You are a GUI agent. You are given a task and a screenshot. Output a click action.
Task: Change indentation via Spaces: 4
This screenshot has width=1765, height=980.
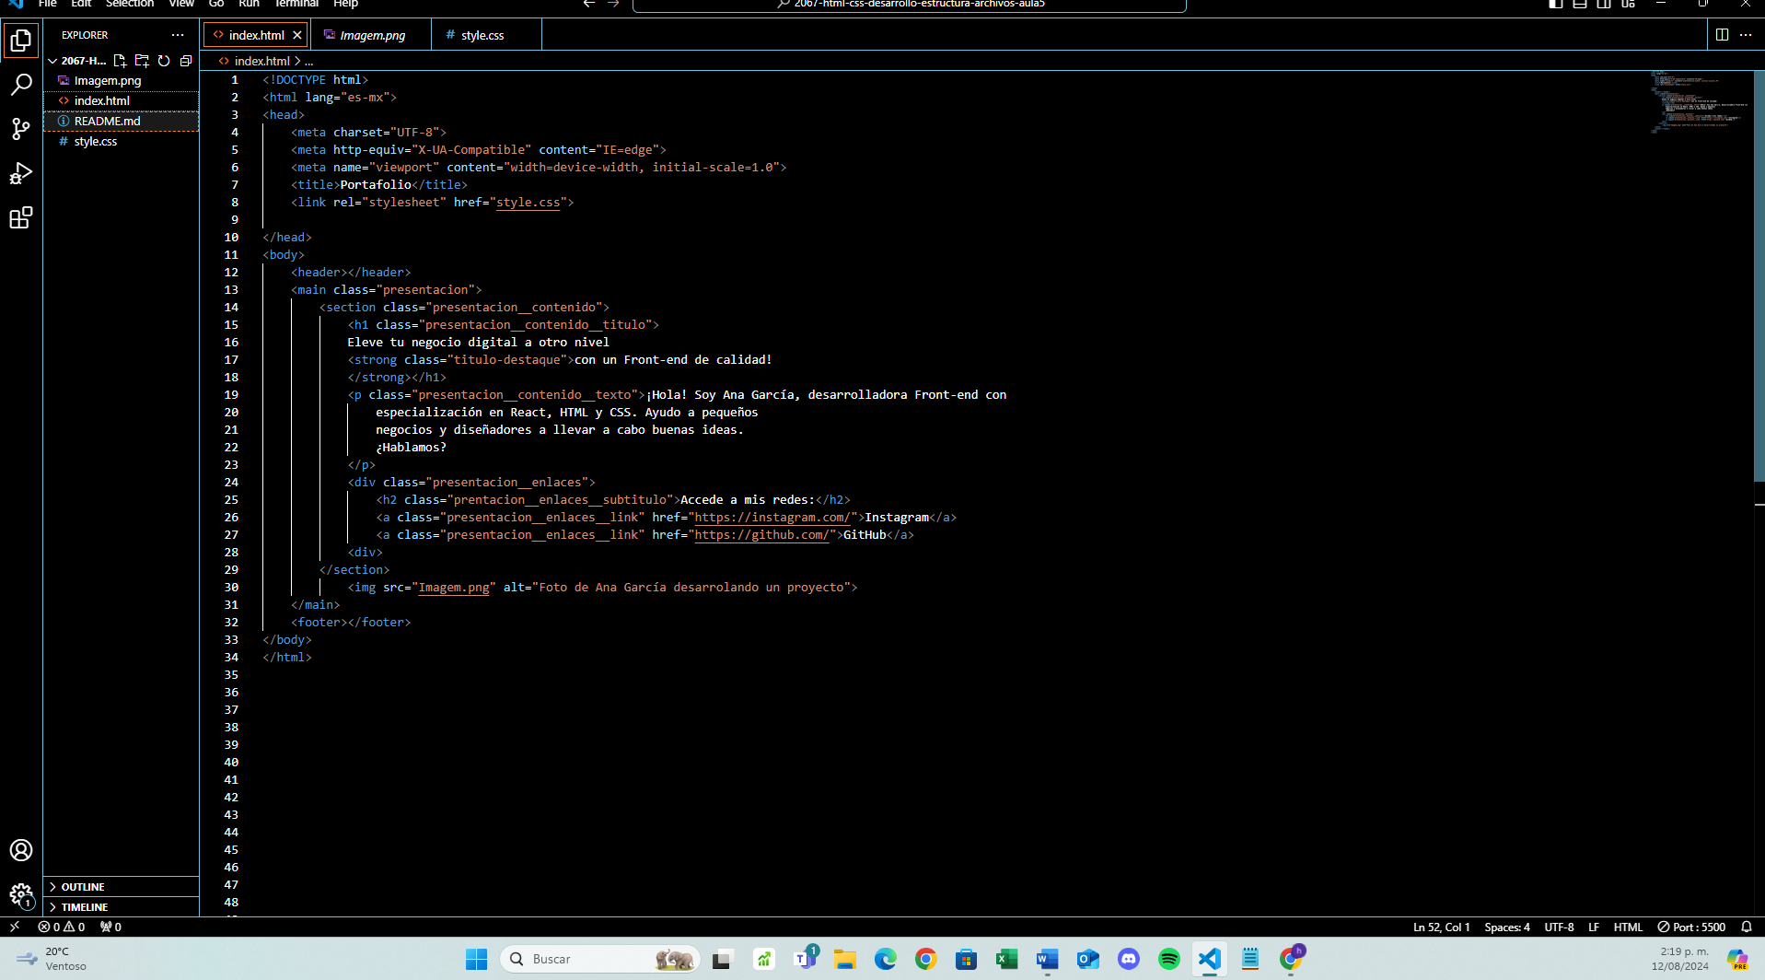point(1507,927)
